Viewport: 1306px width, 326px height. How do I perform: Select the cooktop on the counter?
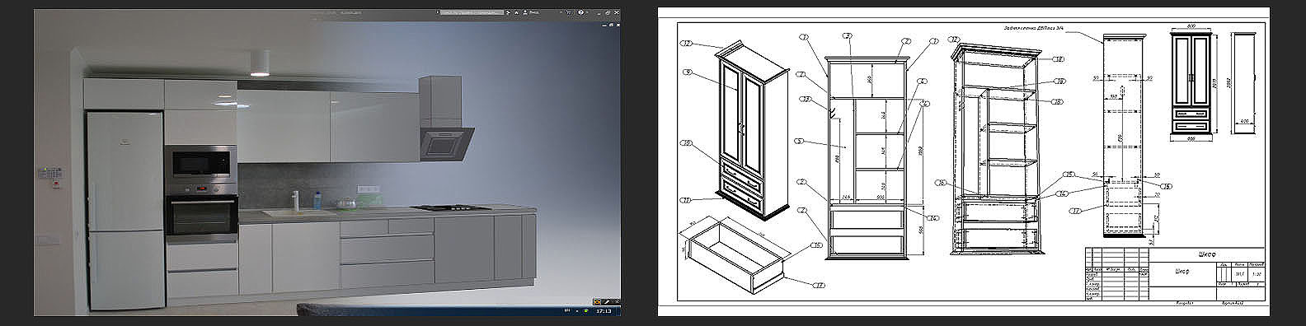point(452,208)
